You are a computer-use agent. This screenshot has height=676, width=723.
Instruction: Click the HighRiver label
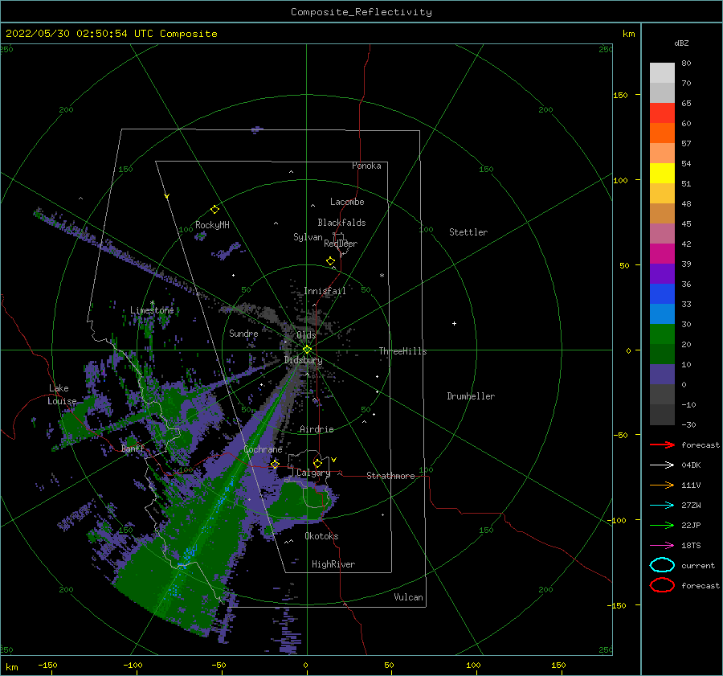click(x=333, y=564)
